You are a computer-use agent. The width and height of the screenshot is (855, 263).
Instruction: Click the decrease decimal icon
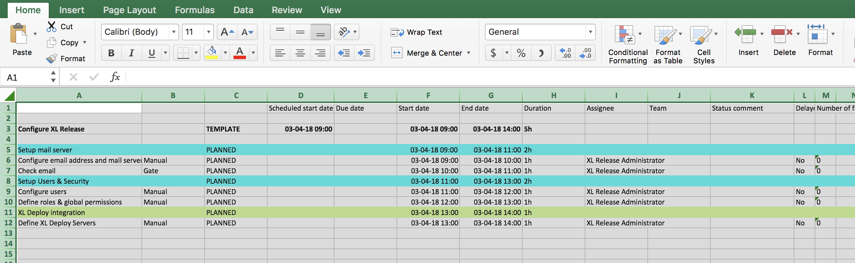(x=585, y=53)
